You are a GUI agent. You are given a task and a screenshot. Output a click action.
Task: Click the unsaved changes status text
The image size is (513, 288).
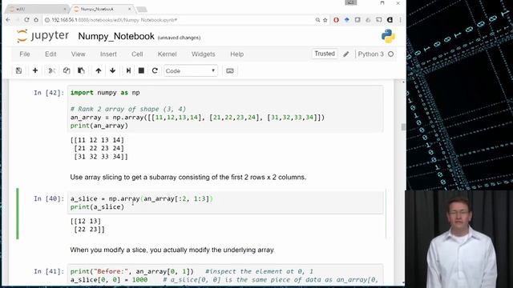179,38
